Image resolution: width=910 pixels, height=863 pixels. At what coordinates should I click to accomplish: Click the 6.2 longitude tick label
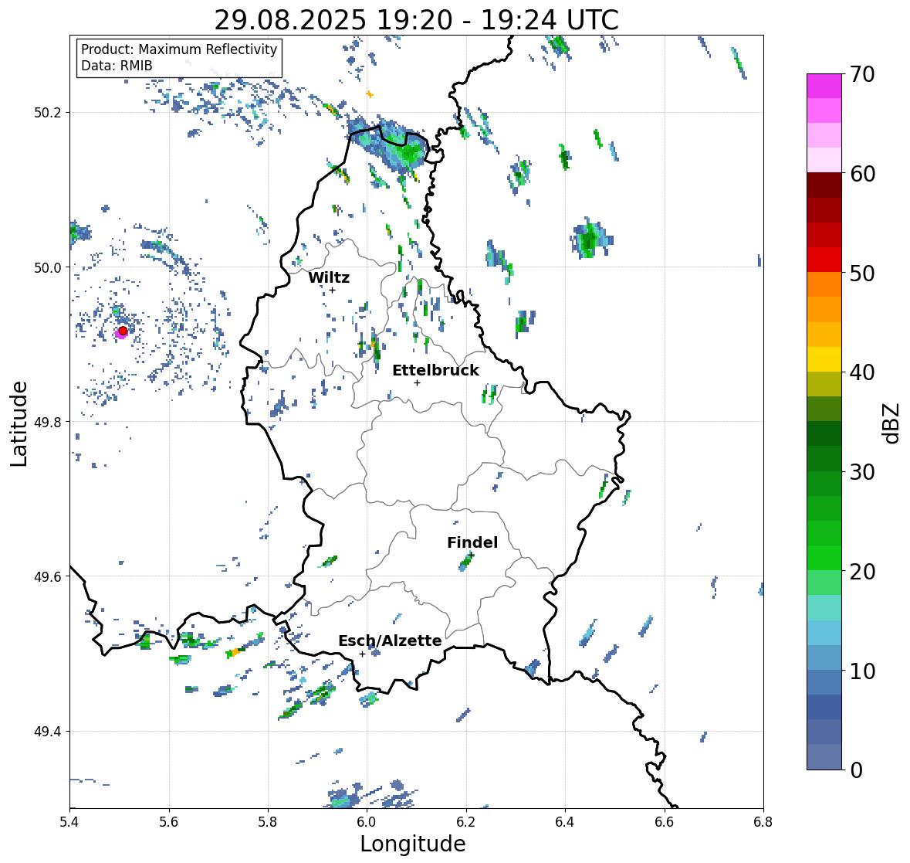click(x=466, y=822)
